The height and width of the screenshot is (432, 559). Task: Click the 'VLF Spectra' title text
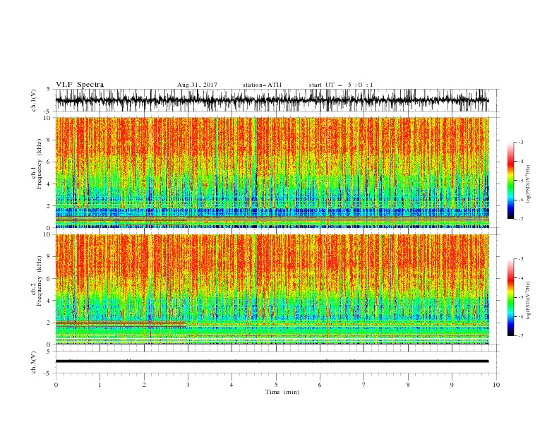pos(80,85)
